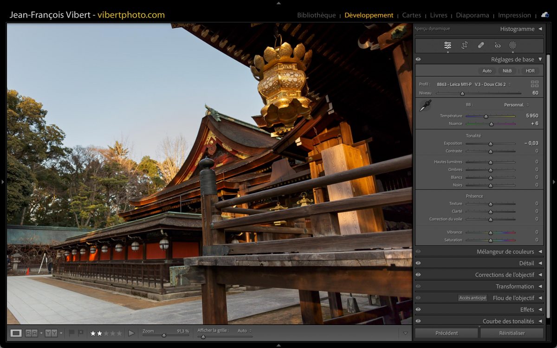Select the healing bandage tool

481,45
